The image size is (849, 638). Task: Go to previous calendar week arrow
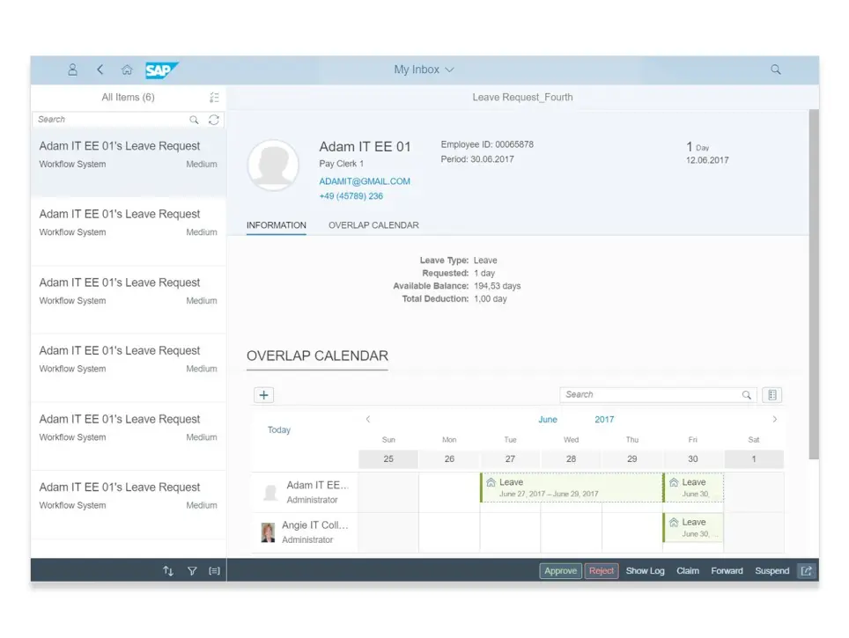pyautogui.click(x=368, y=420)
